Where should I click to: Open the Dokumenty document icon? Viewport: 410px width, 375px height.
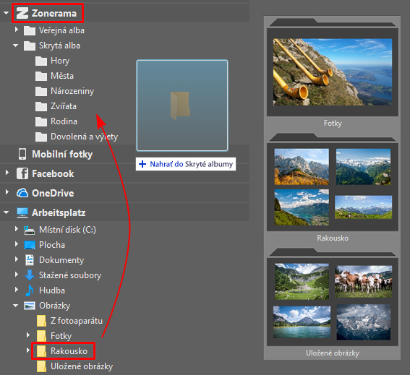click(29, 260)
